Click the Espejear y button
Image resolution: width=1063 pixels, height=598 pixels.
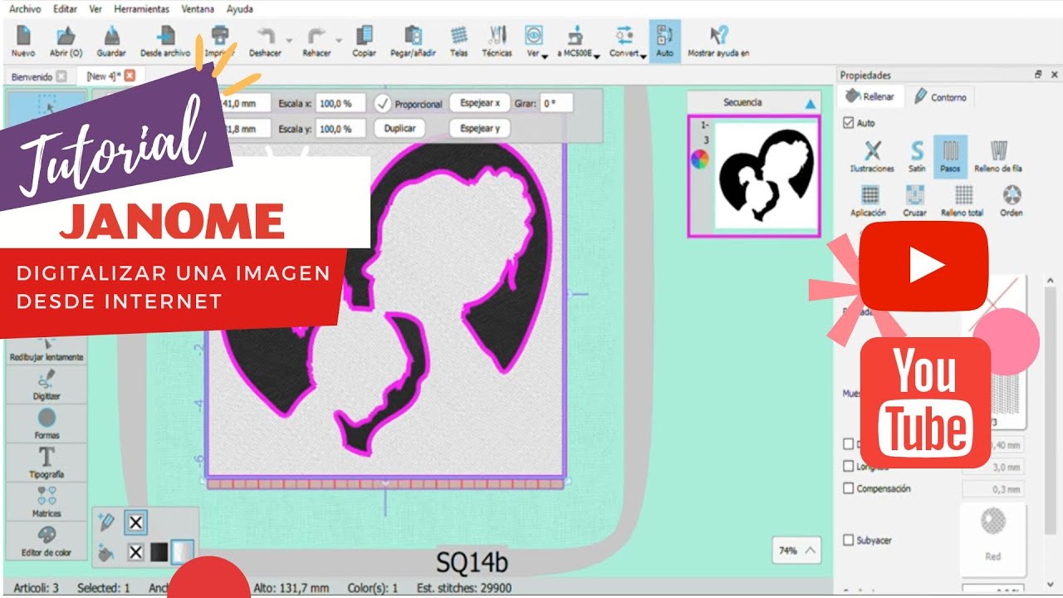(480, 129)
